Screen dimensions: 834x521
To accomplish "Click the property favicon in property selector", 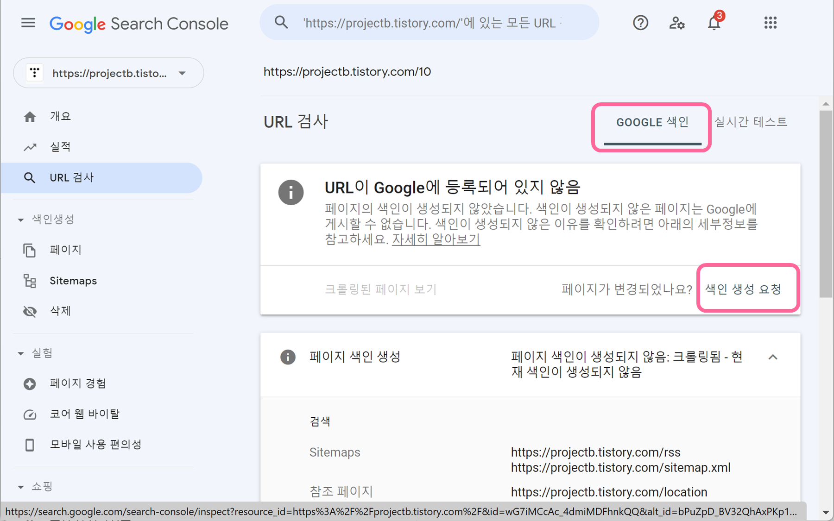I will (34, 73).
